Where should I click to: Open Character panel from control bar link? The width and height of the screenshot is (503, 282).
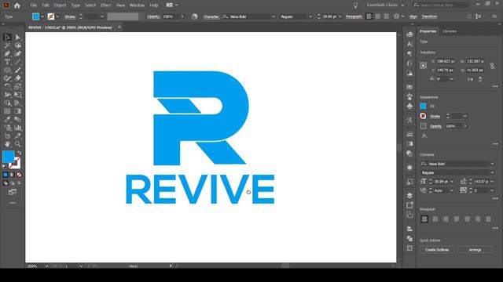coord(211,16)
